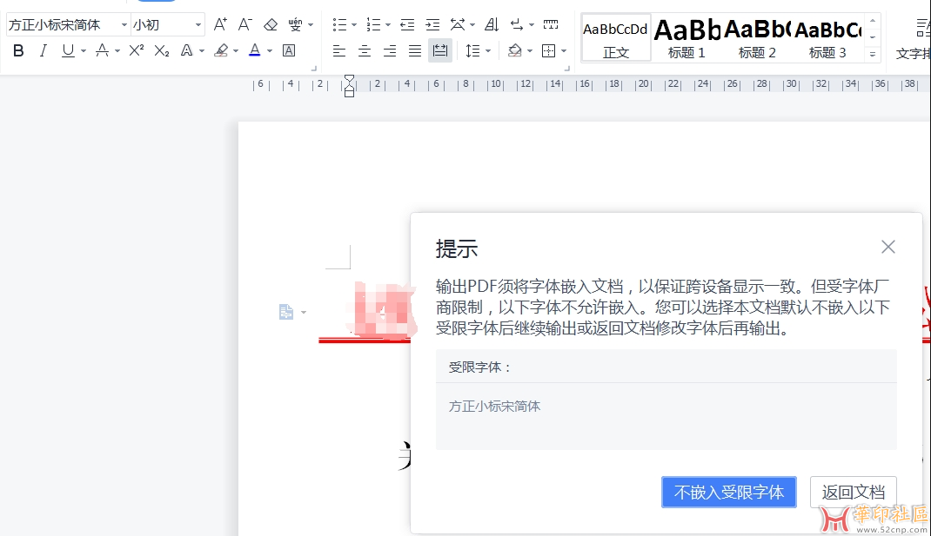This screenshot has width=931, height=536.
Task: Select the 标题 2 style
Action: 757,38
